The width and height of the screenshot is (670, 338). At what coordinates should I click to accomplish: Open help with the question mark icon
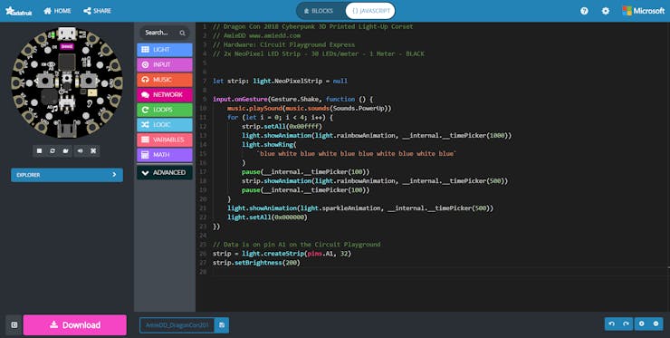[x=584, y=11]
